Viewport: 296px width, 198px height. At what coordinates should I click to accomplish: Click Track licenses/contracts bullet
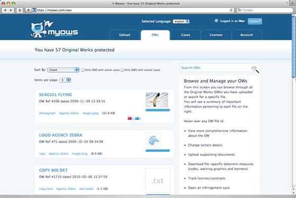click(x=207, y=178)
